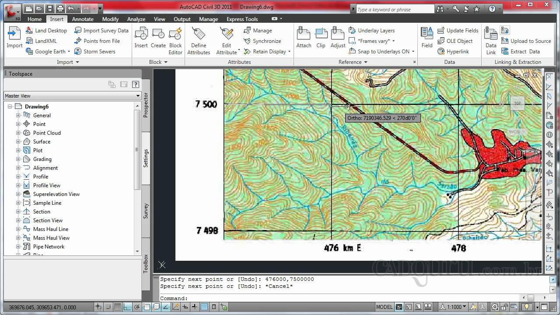Toggle Grid Display in status bar

click(118, 307)
